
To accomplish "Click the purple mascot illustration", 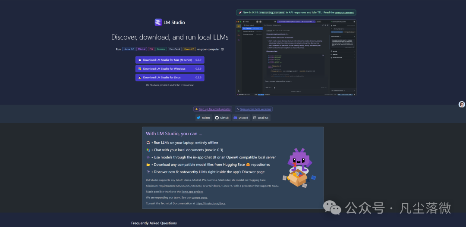I will pyautogui.click(x=299, y=168).
